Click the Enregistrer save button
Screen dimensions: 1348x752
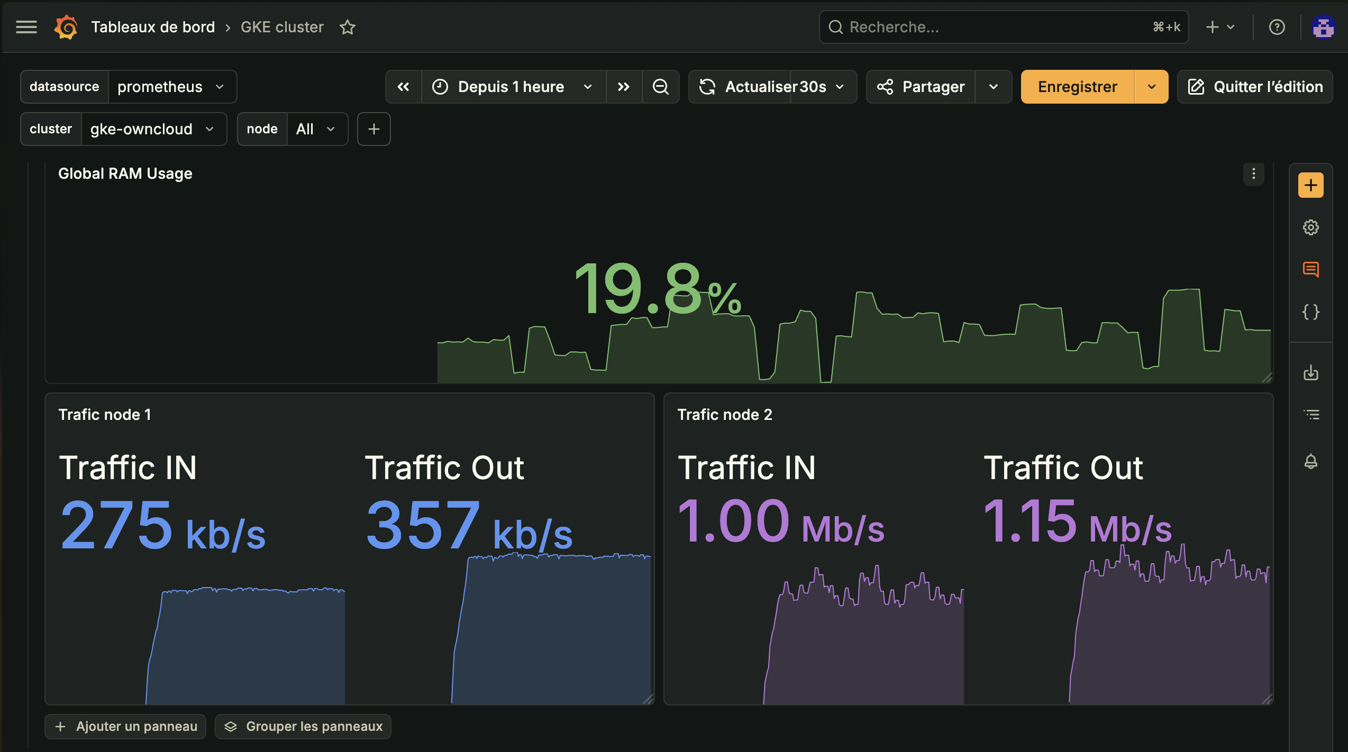(1078, 87)
